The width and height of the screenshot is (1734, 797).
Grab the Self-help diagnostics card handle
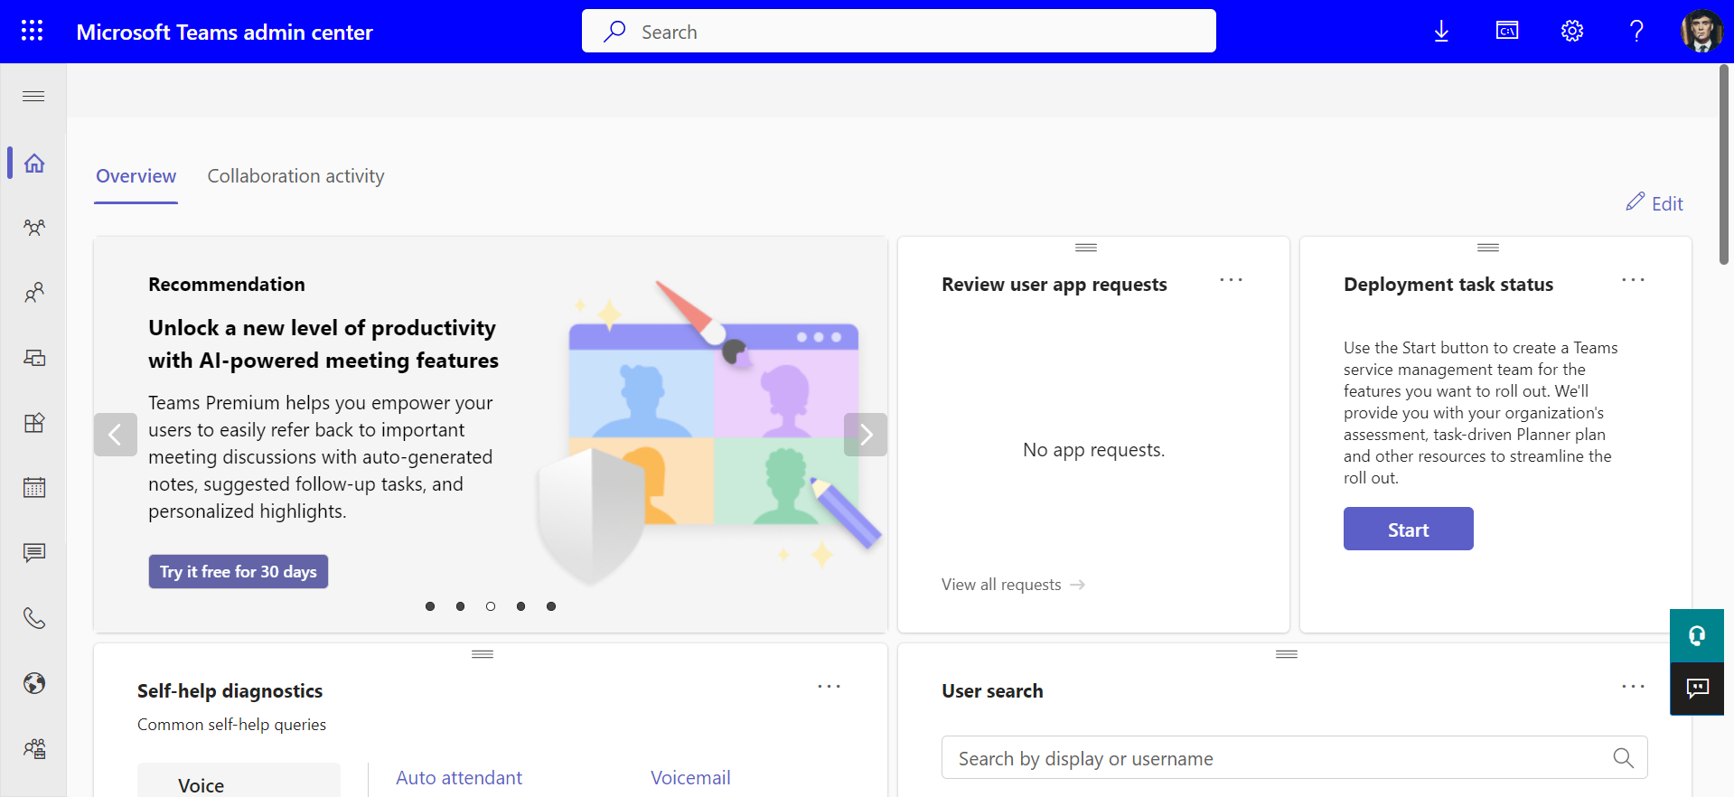[x=483, y=654]
